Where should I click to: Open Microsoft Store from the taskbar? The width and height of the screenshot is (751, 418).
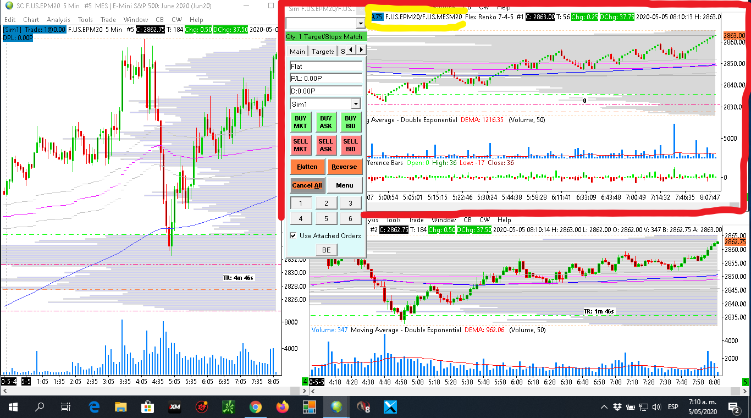tap(148, 407)
